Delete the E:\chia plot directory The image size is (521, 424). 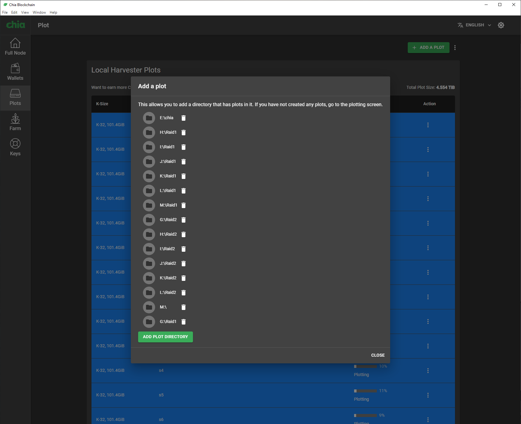coord(184,118)
